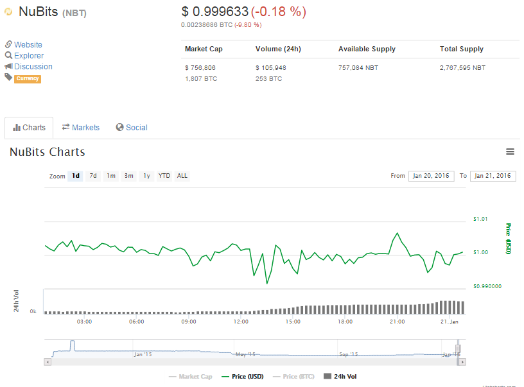Viewport: 524px width, 387px height.
Task: Switch to the Markets tab
Action: [81, 128]
